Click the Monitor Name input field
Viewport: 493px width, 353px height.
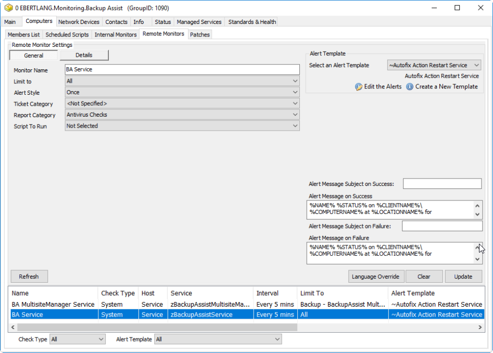tap(182, 70)
